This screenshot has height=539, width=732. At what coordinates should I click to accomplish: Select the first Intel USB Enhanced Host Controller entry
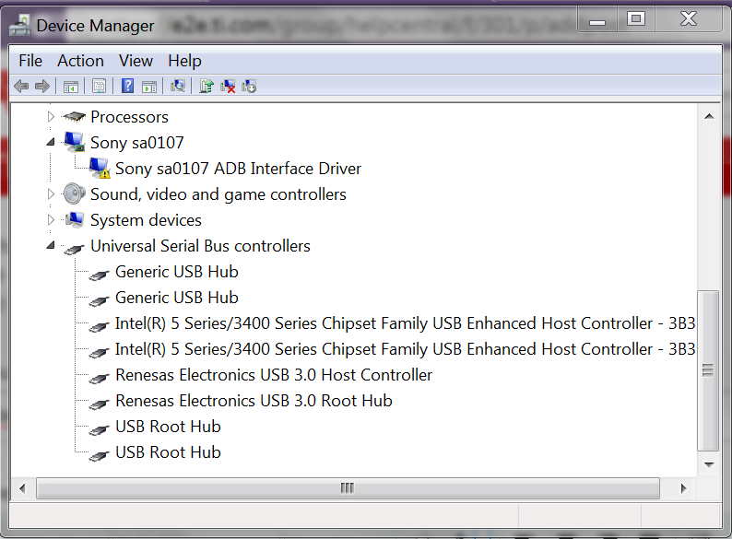pyautogui.click(x=405, y=323)
